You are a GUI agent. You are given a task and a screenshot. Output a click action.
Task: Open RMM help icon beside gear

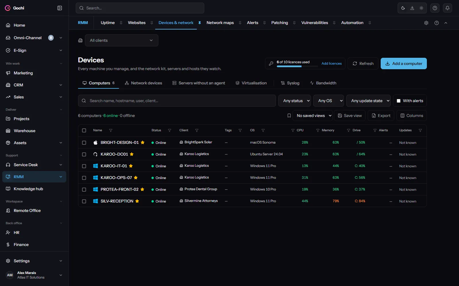click(437, 23)
